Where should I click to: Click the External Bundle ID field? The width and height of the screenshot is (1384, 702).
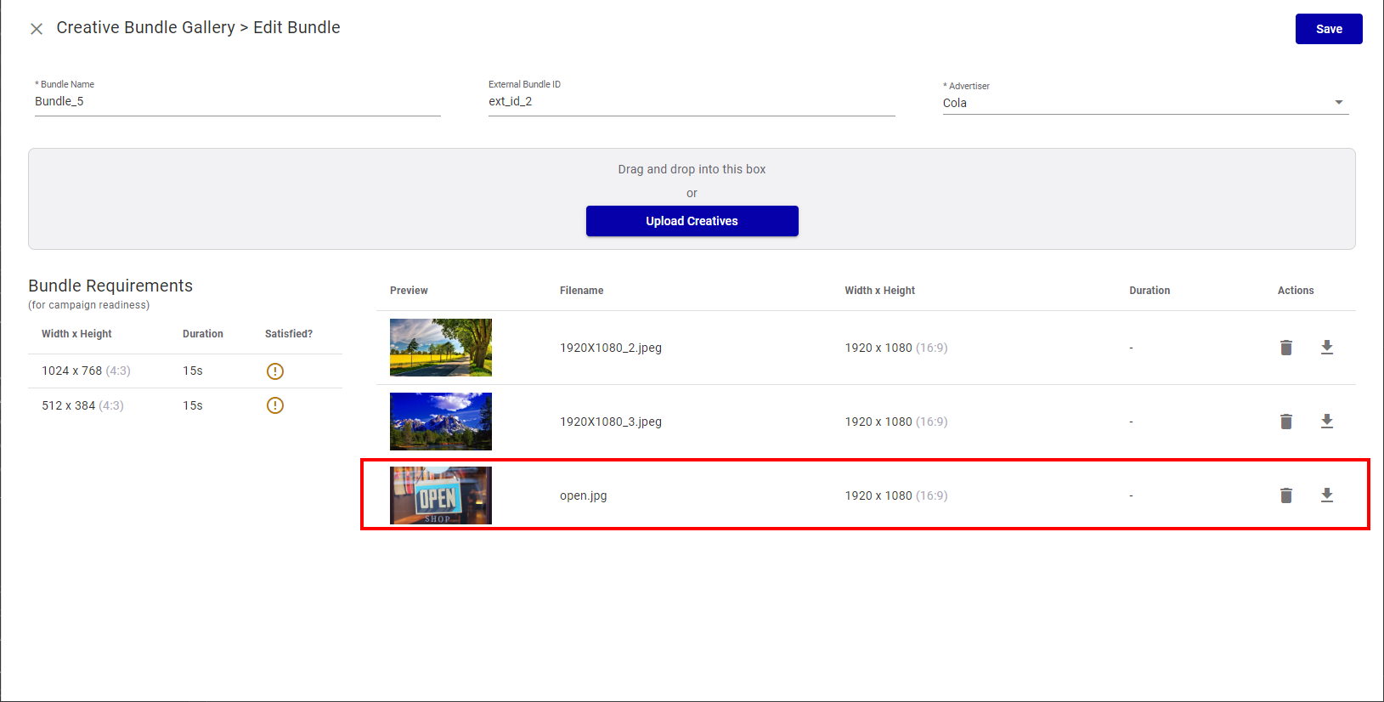pyautogui.click(x=691, y=102)
